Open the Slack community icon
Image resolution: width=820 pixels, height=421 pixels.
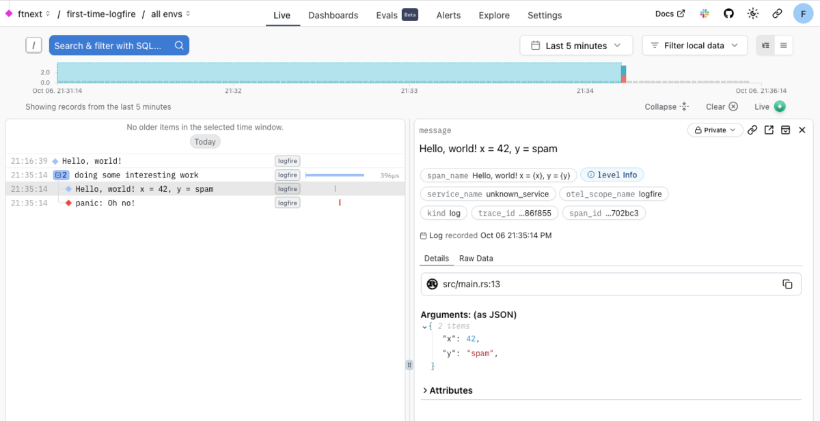point(705,14)
